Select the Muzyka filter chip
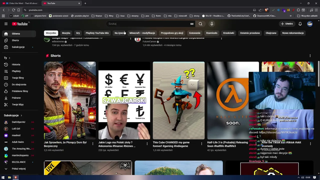The width and height of the screenshot is (320, 180). [66, 33]
